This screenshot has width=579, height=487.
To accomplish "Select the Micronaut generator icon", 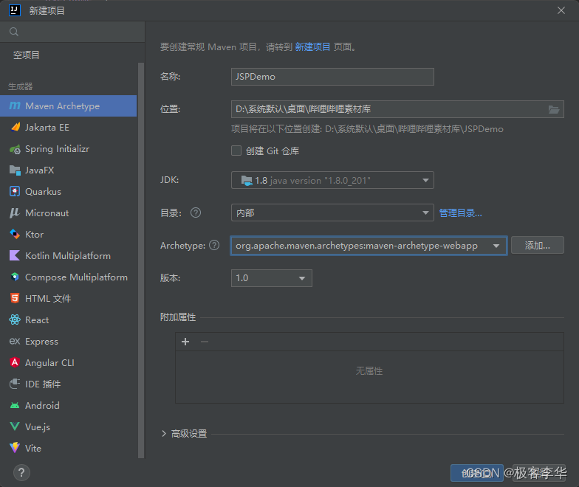I will (15, 213).
